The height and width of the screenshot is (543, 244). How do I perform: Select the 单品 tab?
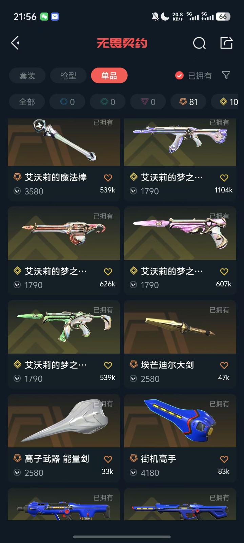click(x=109, y=76)
